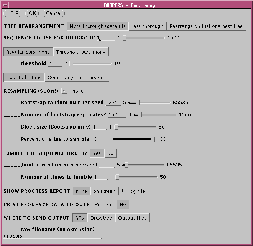Click the Bootstrap random number seed field
The width and height of the screenshot is (253, 246).
coord(113,103)
